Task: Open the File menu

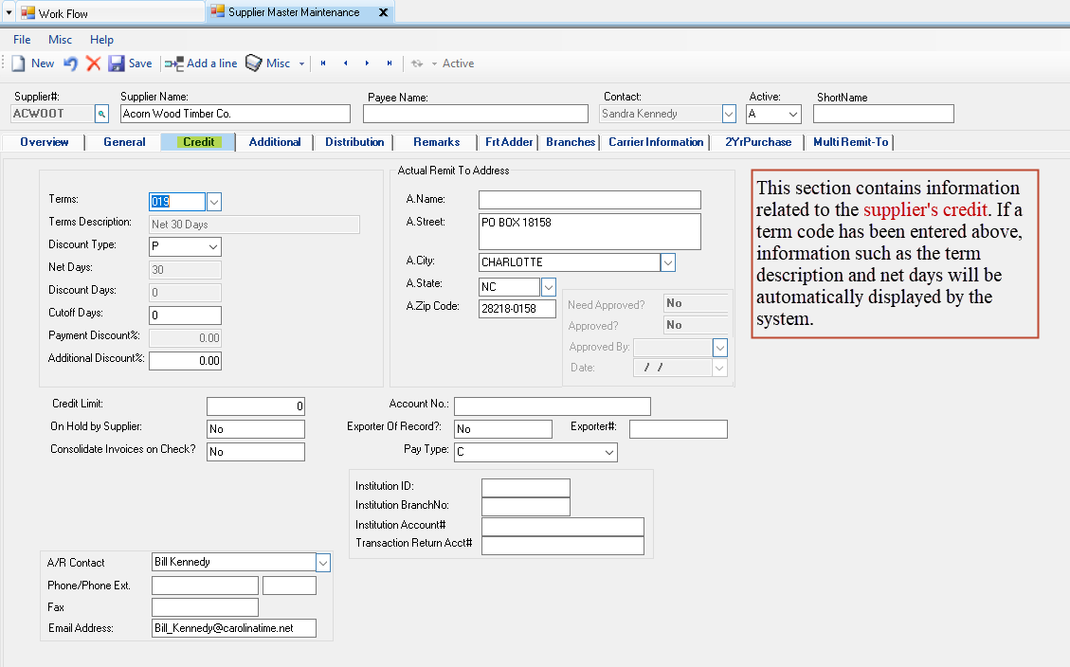Action: point(22,40)
